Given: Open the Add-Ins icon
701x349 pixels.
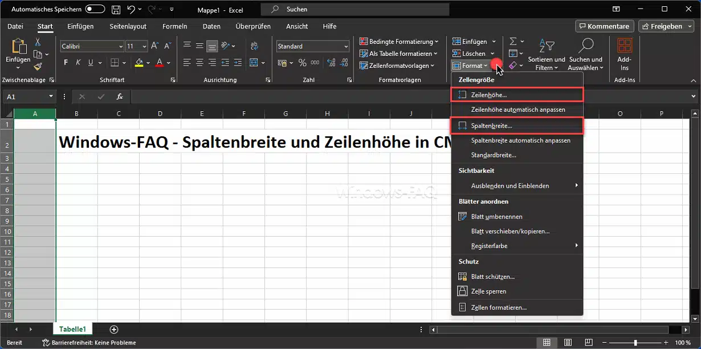Looking at the screenshot, I should coord(625,54).
